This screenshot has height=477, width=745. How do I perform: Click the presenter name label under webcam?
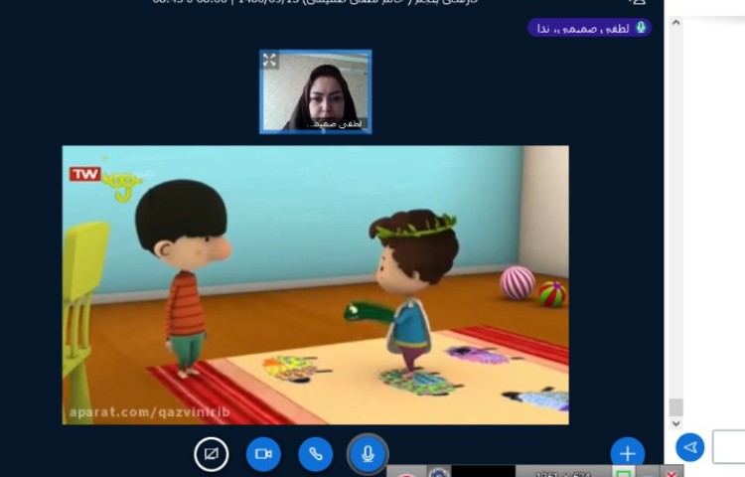338,124
